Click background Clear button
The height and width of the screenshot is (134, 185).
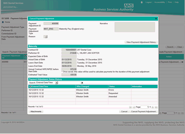180,47
